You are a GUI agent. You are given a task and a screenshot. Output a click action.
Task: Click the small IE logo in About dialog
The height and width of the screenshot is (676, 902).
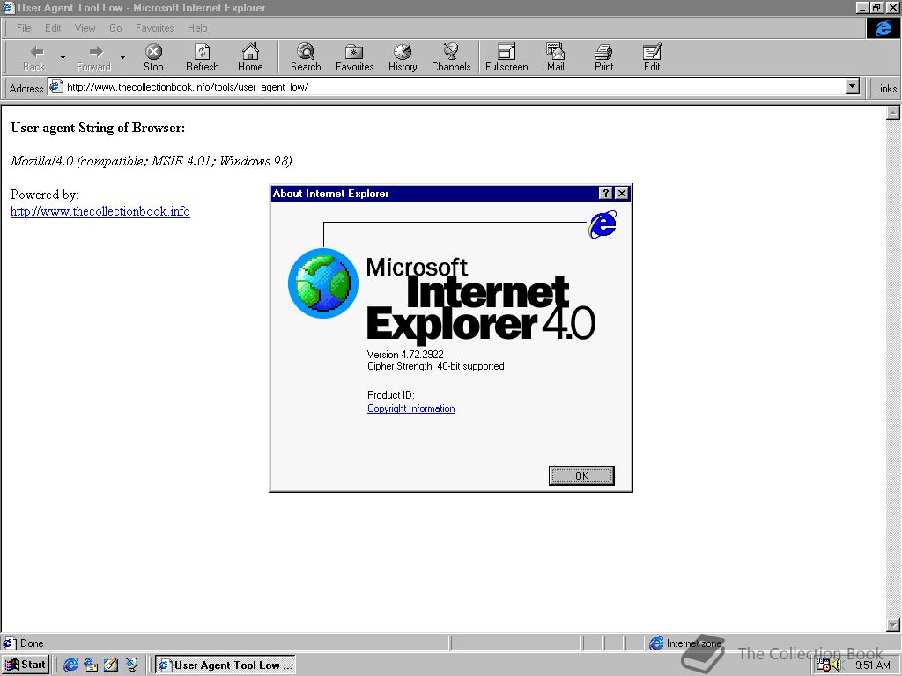click(x=603, y=224)
